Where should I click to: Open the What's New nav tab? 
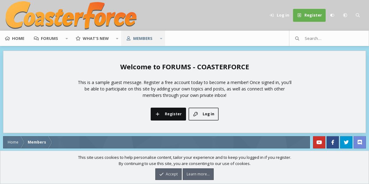[x=92, y=38]
